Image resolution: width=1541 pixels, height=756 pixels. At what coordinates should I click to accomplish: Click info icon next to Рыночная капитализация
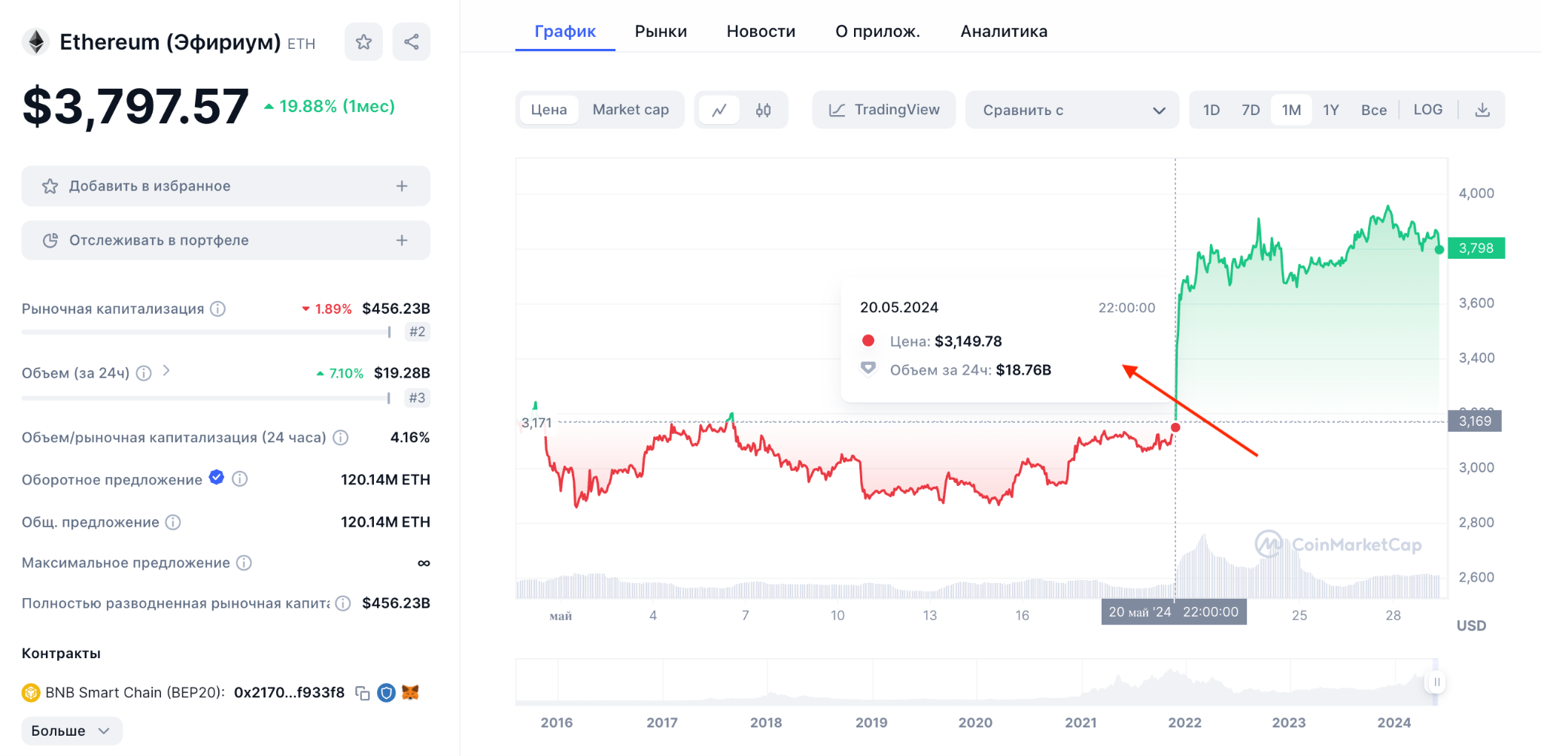pyautogui.click(x=217, y=308)
